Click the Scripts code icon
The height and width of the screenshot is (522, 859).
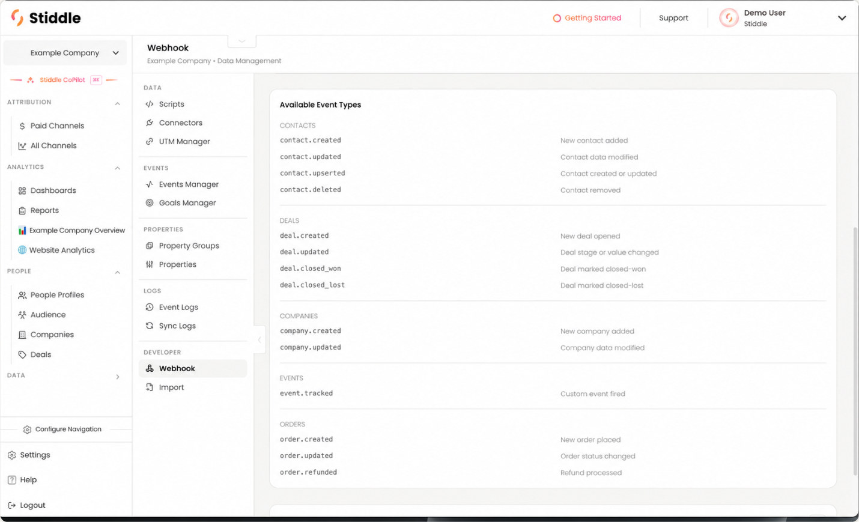(x=150, y=104)
